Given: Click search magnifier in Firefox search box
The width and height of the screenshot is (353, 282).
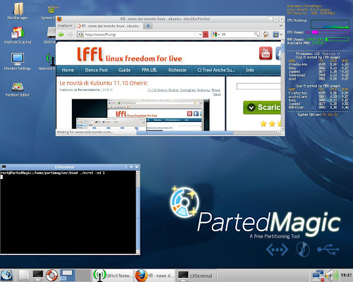Looking at the screenshot, I should [x=256, y=35].
